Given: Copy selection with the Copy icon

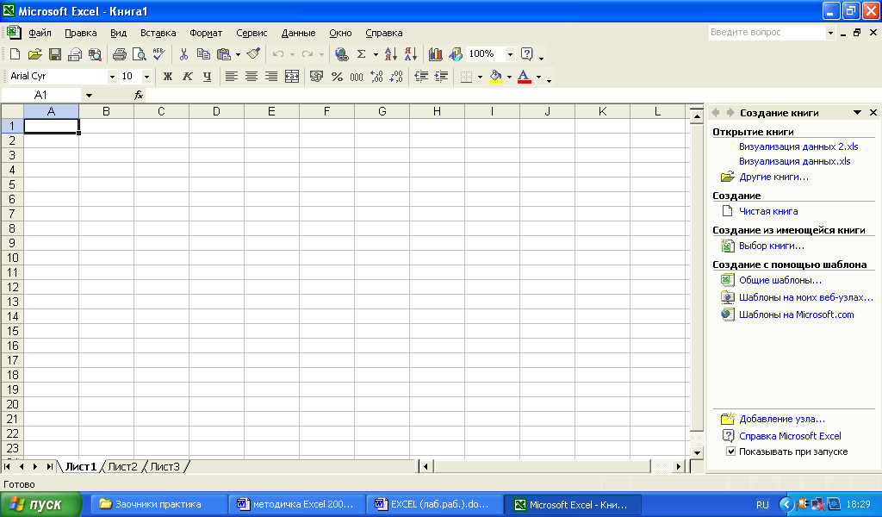Looking at the screenshot, I should [203, 54].
